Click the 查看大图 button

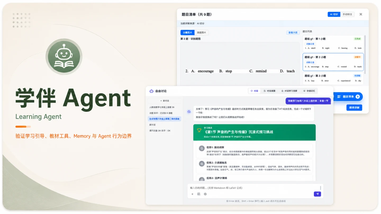click(x=293, y=33)
